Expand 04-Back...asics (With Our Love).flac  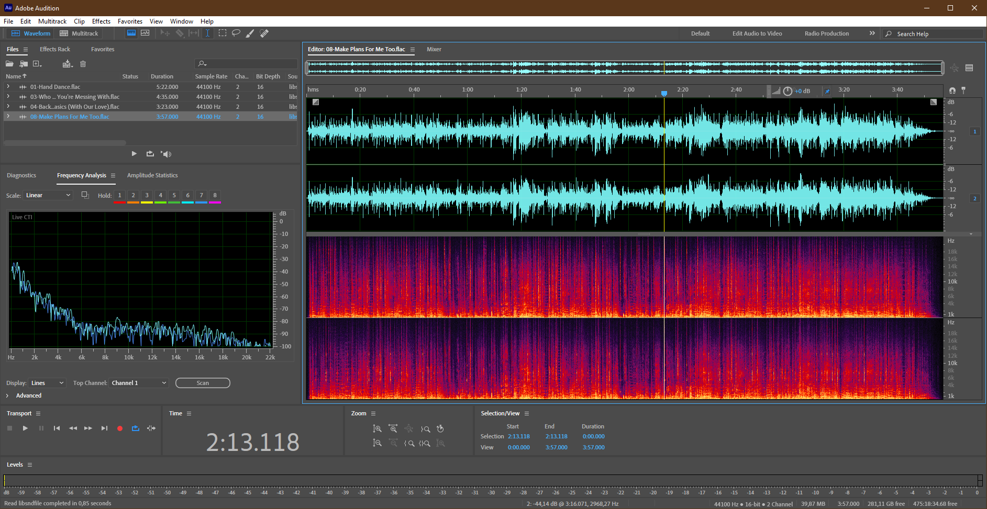click(x=8, y=106)
